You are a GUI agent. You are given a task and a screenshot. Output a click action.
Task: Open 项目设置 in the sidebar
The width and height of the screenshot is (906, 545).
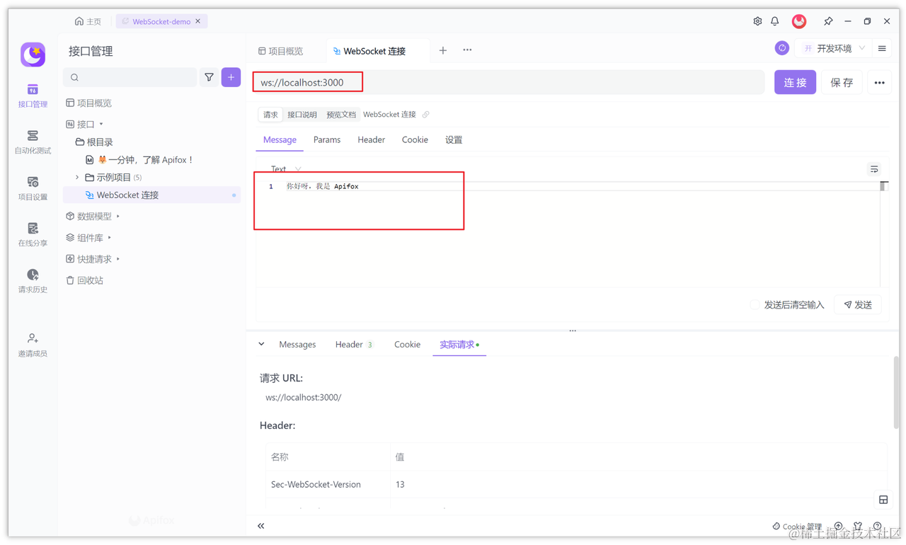click(x=33, y=189)
